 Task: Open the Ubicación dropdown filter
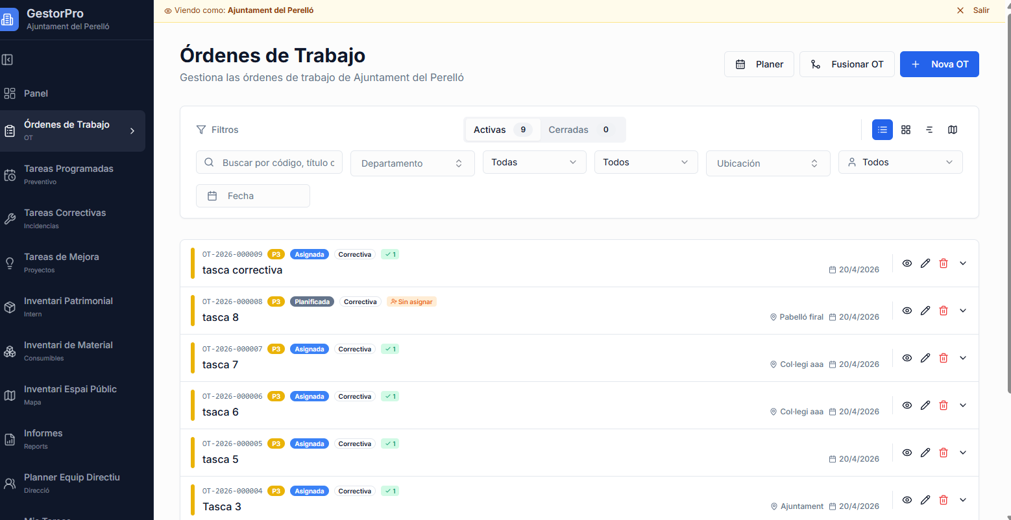[x=768, y=163]
